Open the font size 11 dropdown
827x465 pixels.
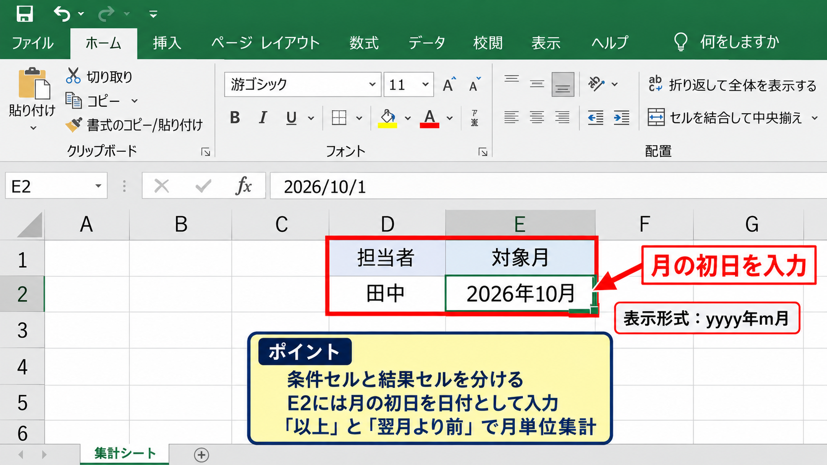425,85
